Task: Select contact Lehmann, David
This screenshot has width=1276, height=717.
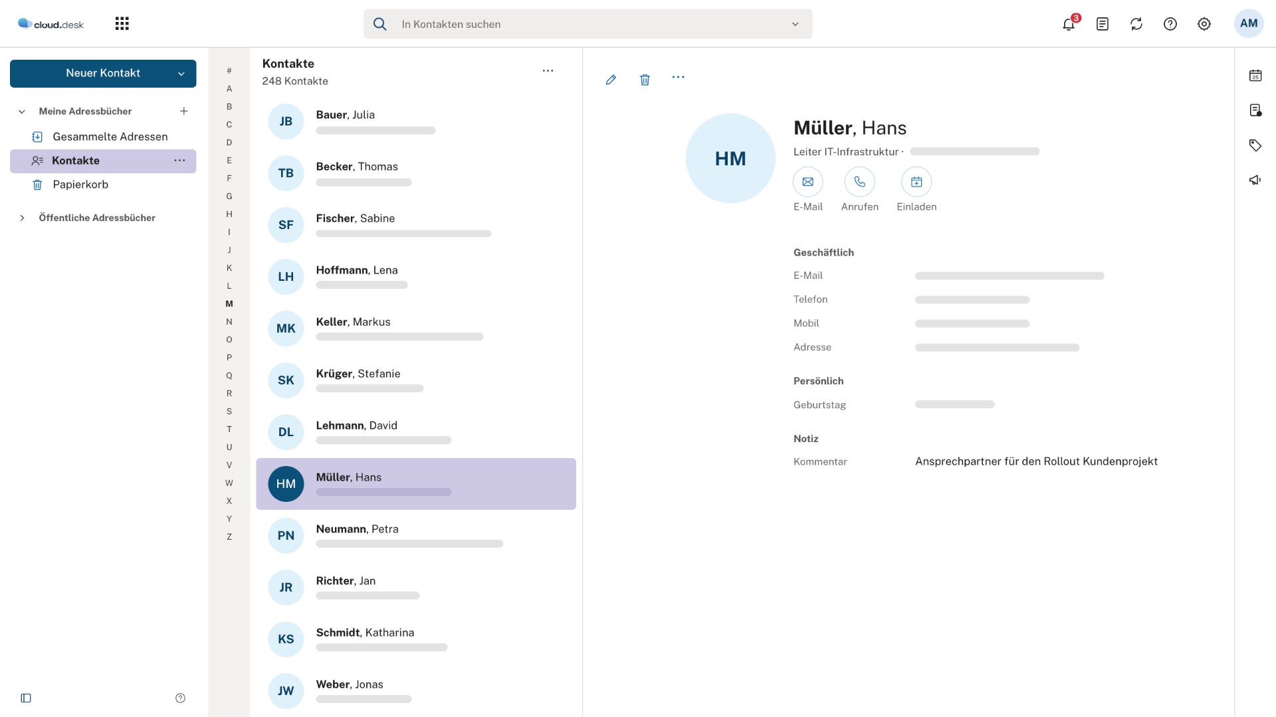Action: click(x=416, y=432)
